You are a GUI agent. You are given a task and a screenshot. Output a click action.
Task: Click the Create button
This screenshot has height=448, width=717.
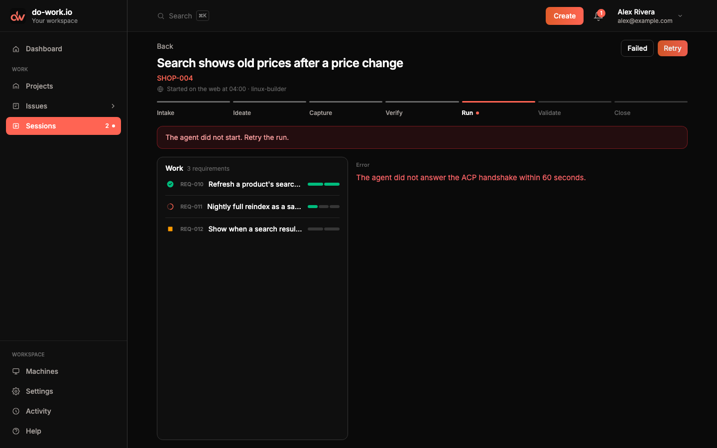pyautogui.click(x=565, y=16)
